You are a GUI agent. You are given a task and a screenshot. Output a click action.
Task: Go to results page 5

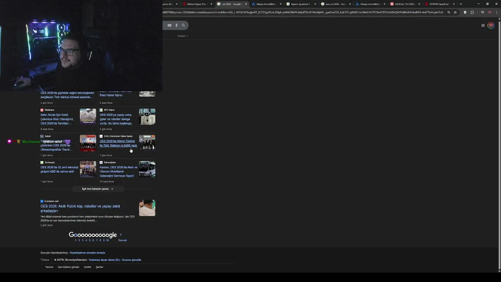(x=90, y=240)
